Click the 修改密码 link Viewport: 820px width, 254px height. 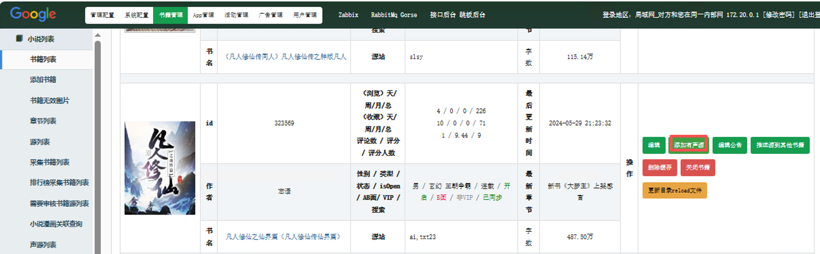click(779, 15)
